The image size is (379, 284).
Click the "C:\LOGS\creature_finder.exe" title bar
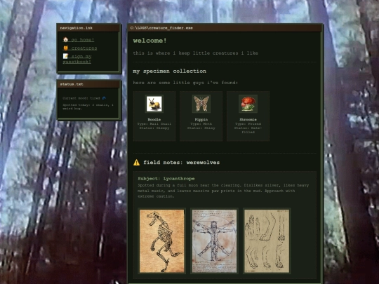coord(225,28)
